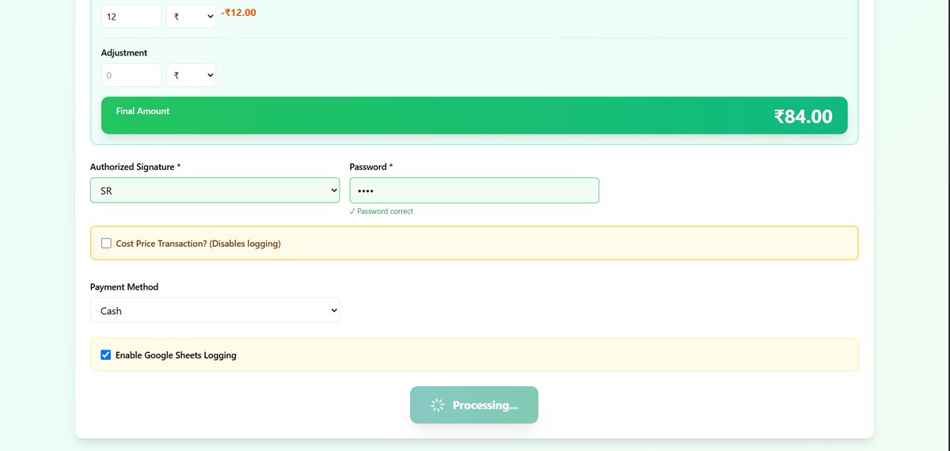This screenshot has height=451, width=950.
Task: Click the discount value field containing 12
Action: [x=131, y=16]
